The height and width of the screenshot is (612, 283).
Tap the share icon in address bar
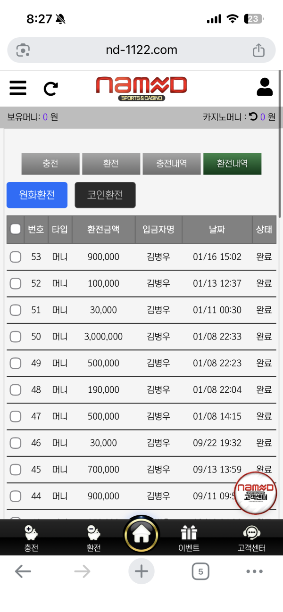[258, 50]
